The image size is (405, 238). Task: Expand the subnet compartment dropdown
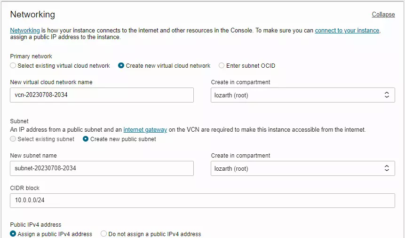tap(302, 168)
